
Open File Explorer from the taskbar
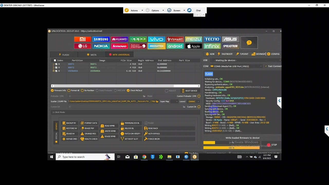169,157
